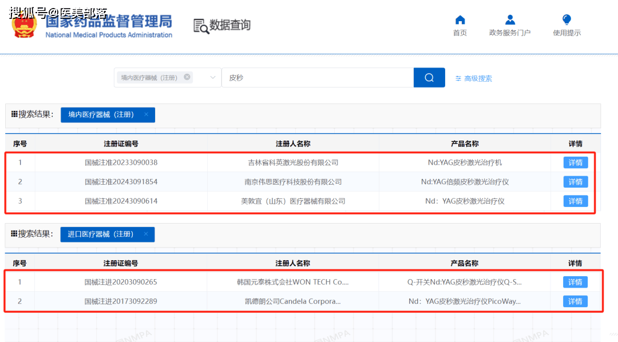Click registration number 国械注准20243090614
The height and width of the screenshot is (342, 618).
pos(121,201)
